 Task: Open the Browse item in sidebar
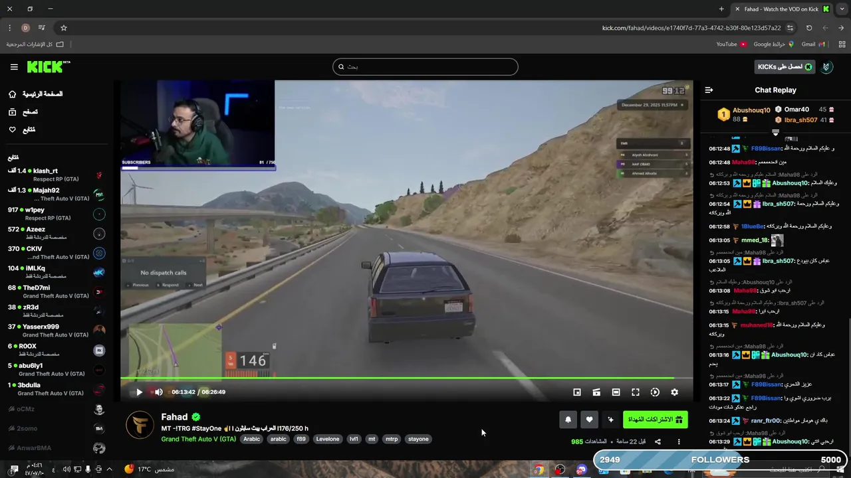pos(23,112)
